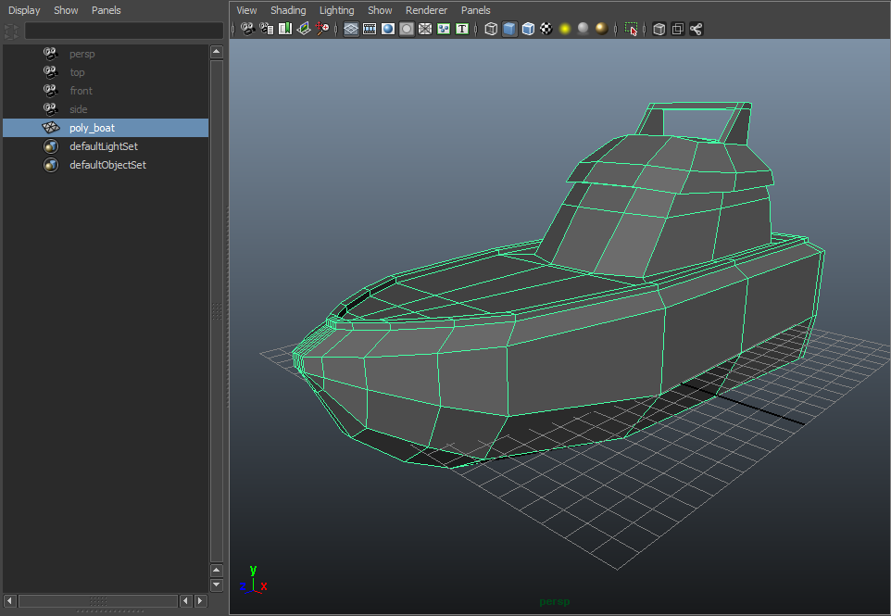The image size is (891, 616).
Task: Enable High Quality rendering gold sphere
Action: [602, 29]
